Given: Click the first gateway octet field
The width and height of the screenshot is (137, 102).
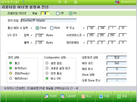Looking at the screenshot, I should (91, 43).
